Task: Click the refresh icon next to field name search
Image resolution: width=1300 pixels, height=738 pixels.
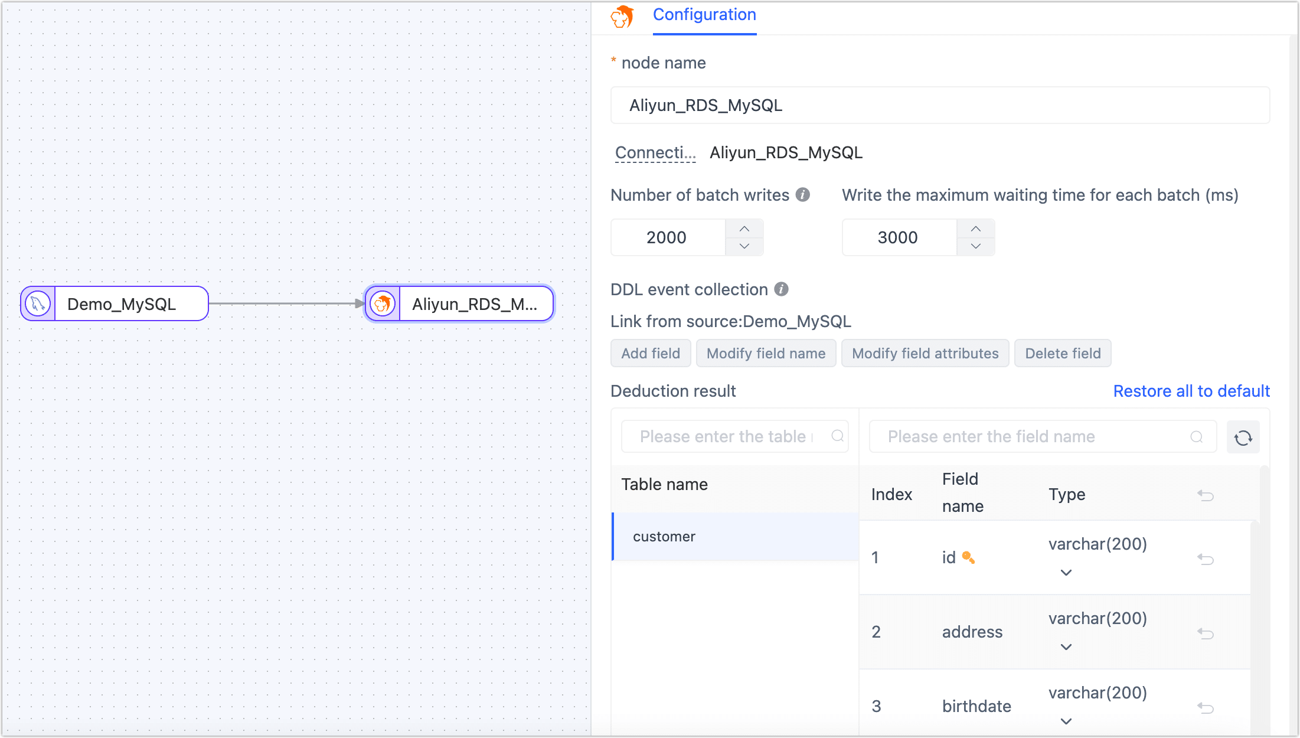Action: click(1244, 437)
